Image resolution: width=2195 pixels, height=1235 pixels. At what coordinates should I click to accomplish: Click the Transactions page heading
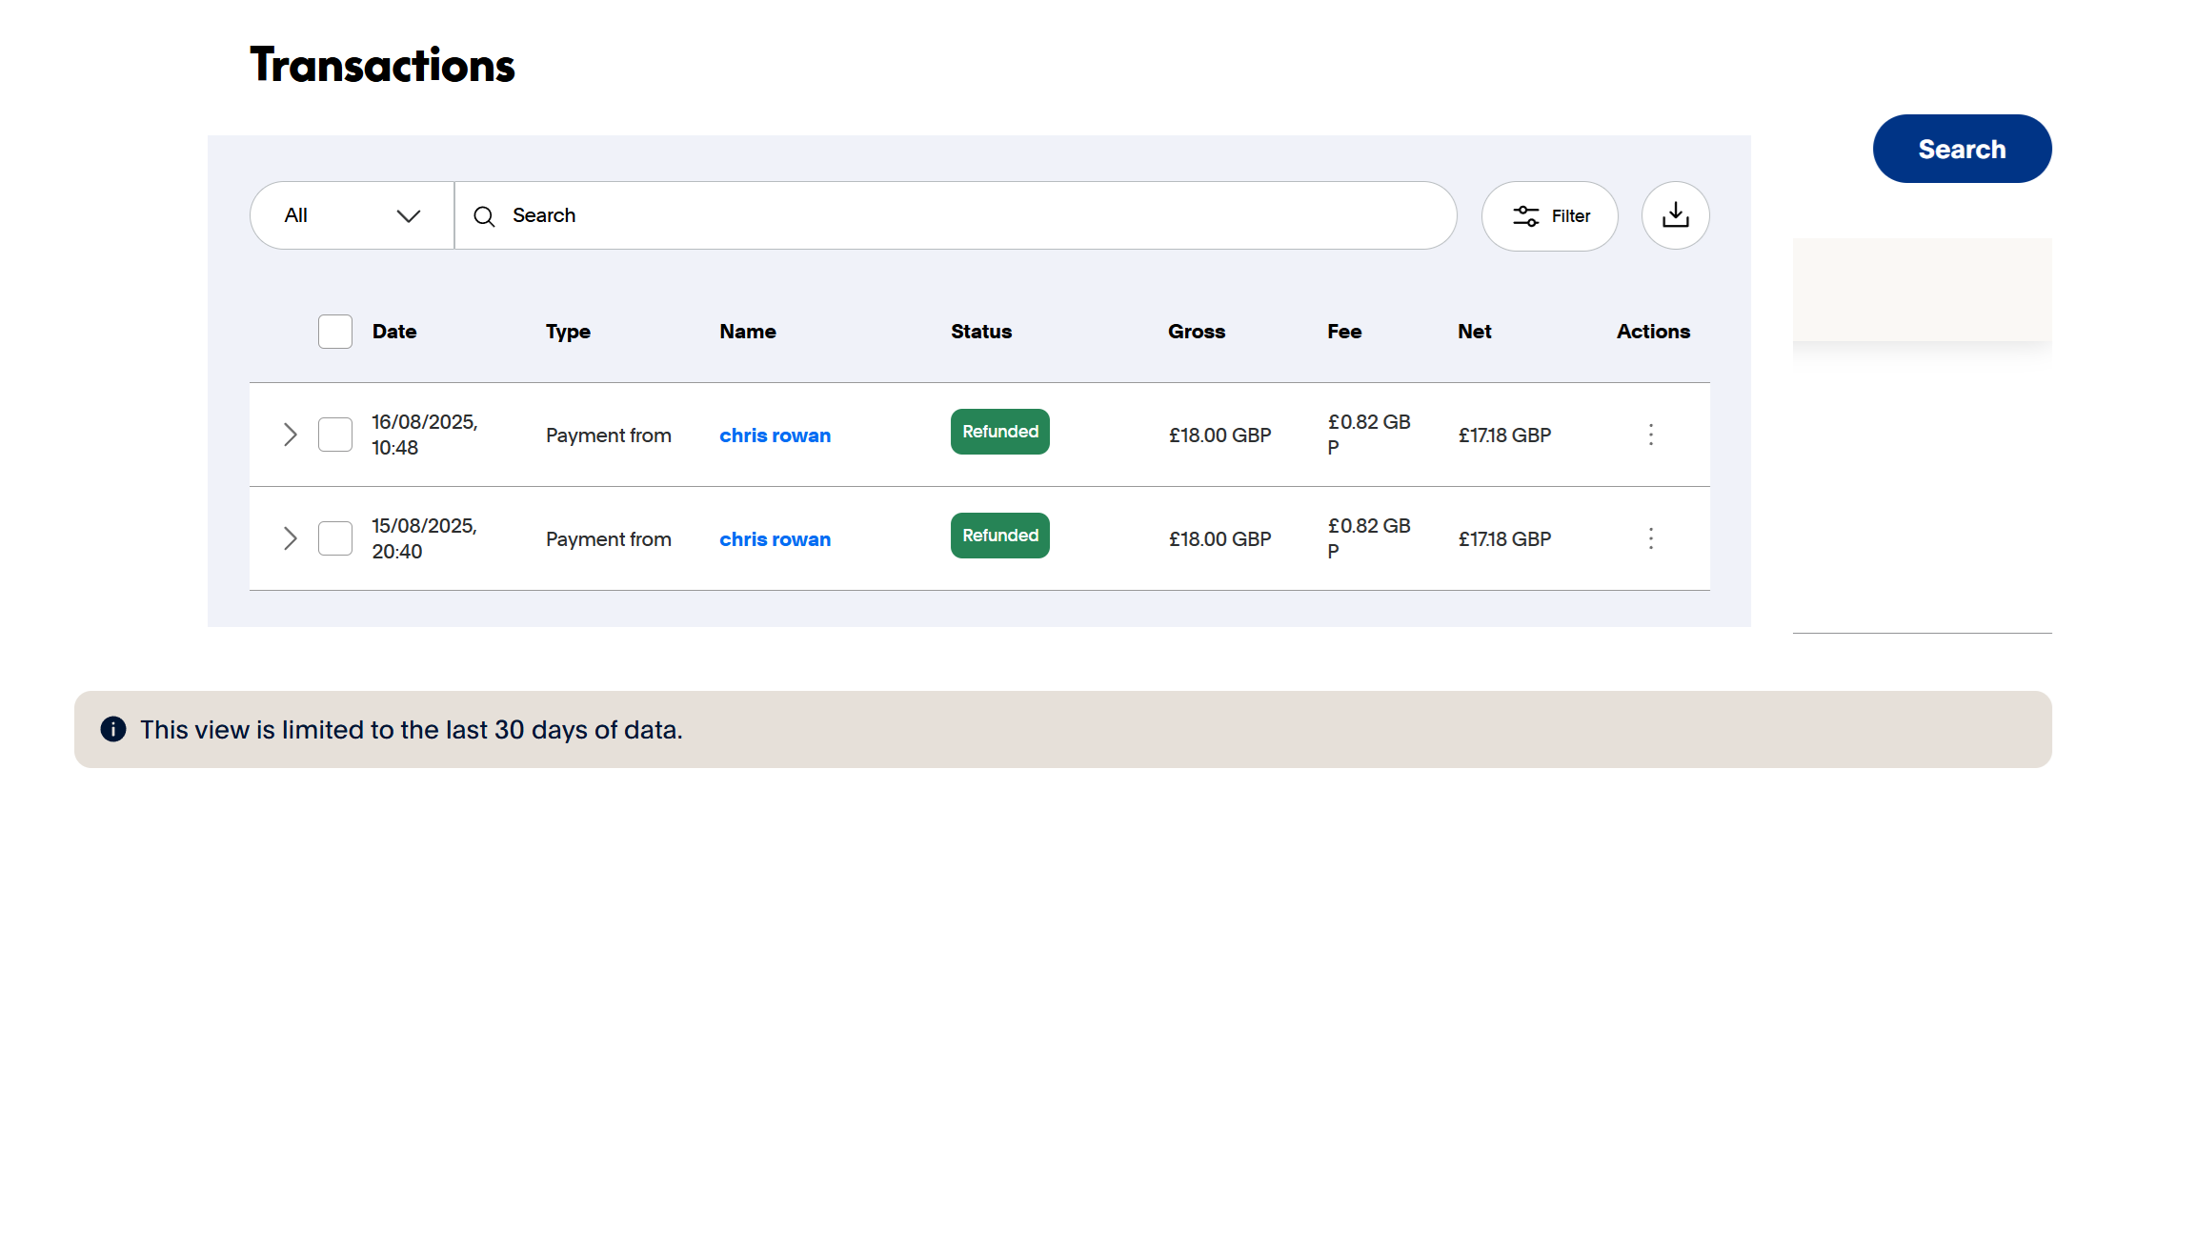[x=382, y=65]
